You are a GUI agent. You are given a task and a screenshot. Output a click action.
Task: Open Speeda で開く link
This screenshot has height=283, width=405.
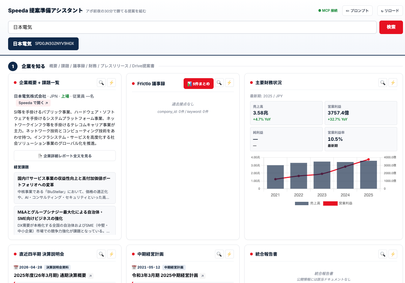[x=33, y=103]
